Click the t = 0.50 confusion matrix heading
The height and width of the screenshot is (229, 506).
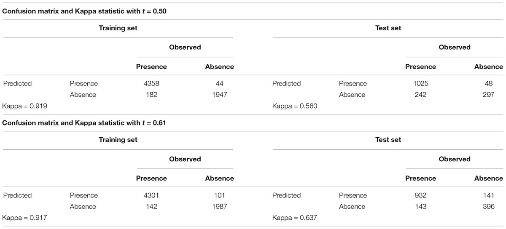coord(85,11)
